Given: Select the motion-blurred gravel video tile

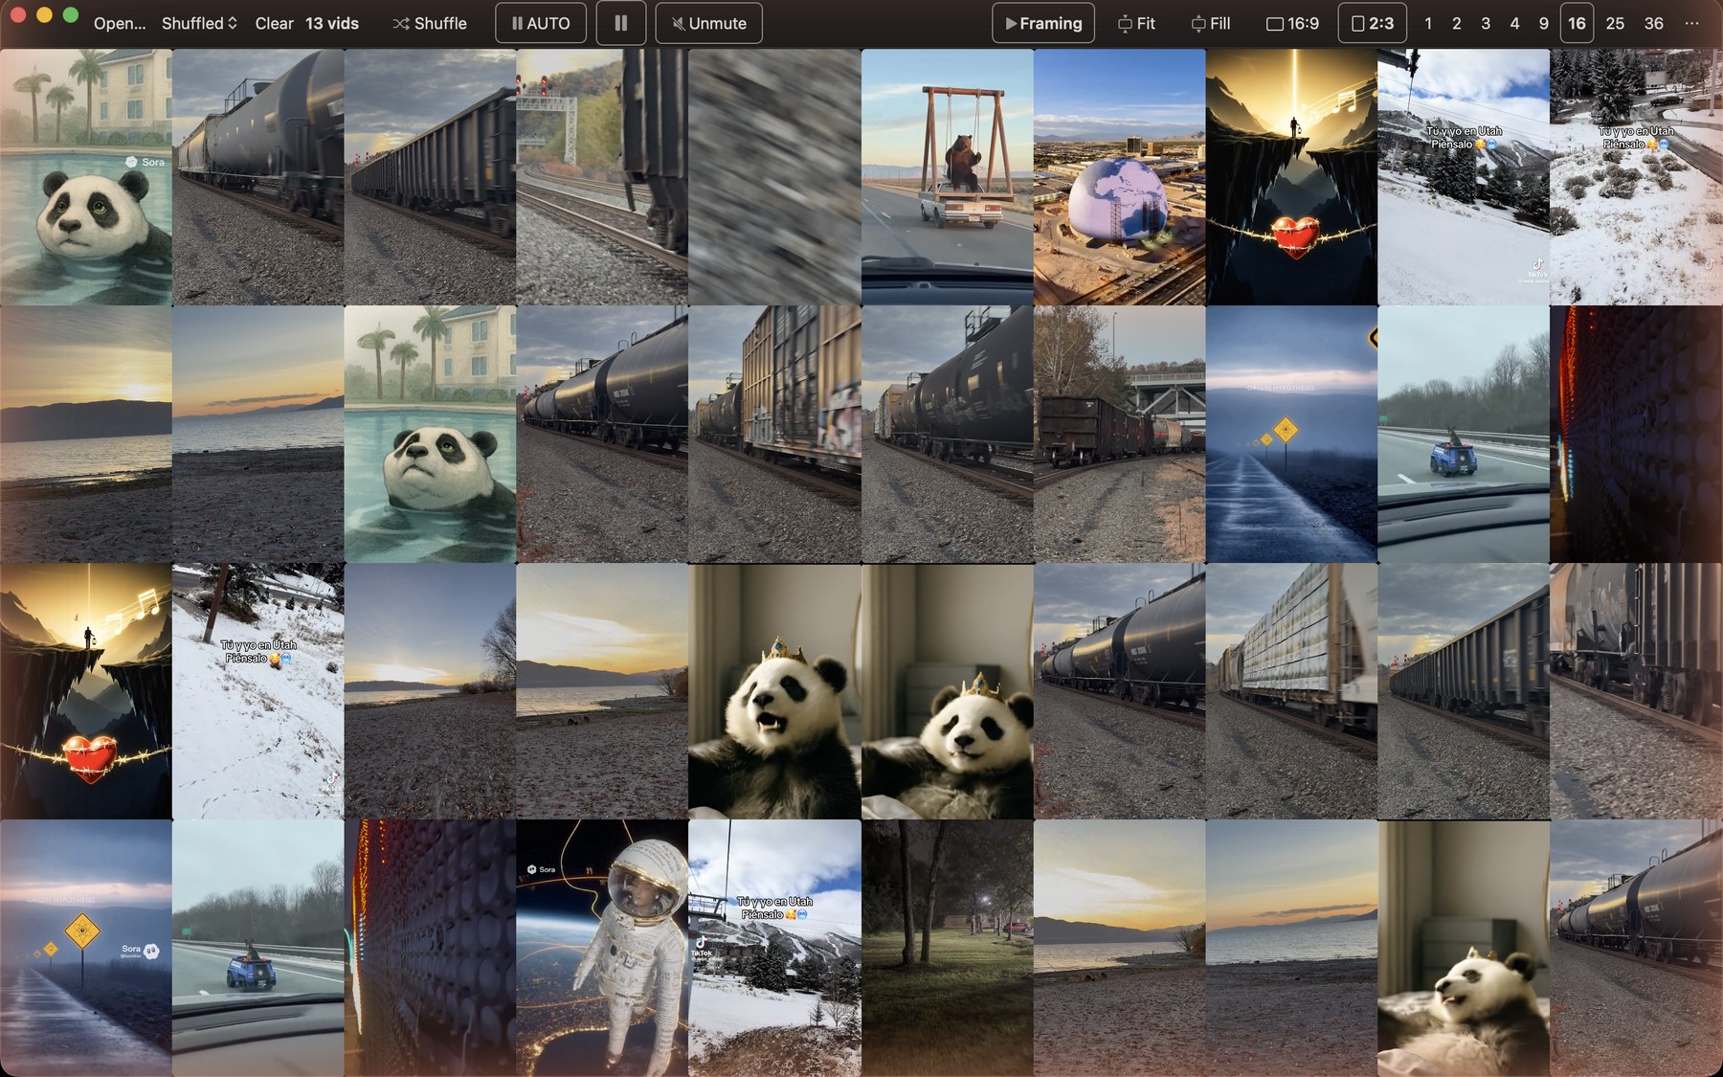Looking at the screenshot, I should tap(774, 177).
